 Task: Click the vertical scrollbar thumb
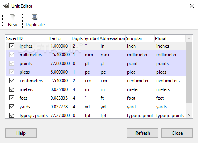[189, 72]
